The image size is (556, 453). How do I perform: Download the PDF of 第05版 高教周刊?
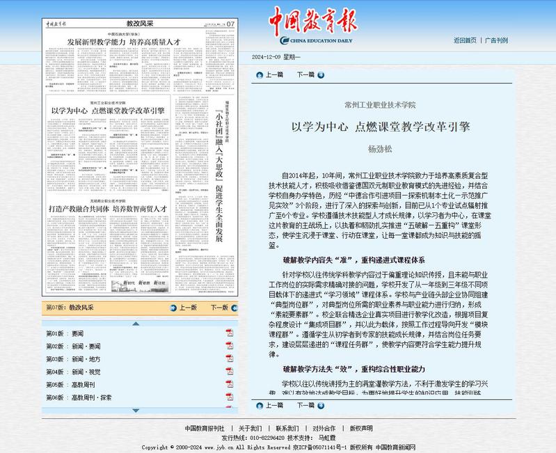pos(230,384)
